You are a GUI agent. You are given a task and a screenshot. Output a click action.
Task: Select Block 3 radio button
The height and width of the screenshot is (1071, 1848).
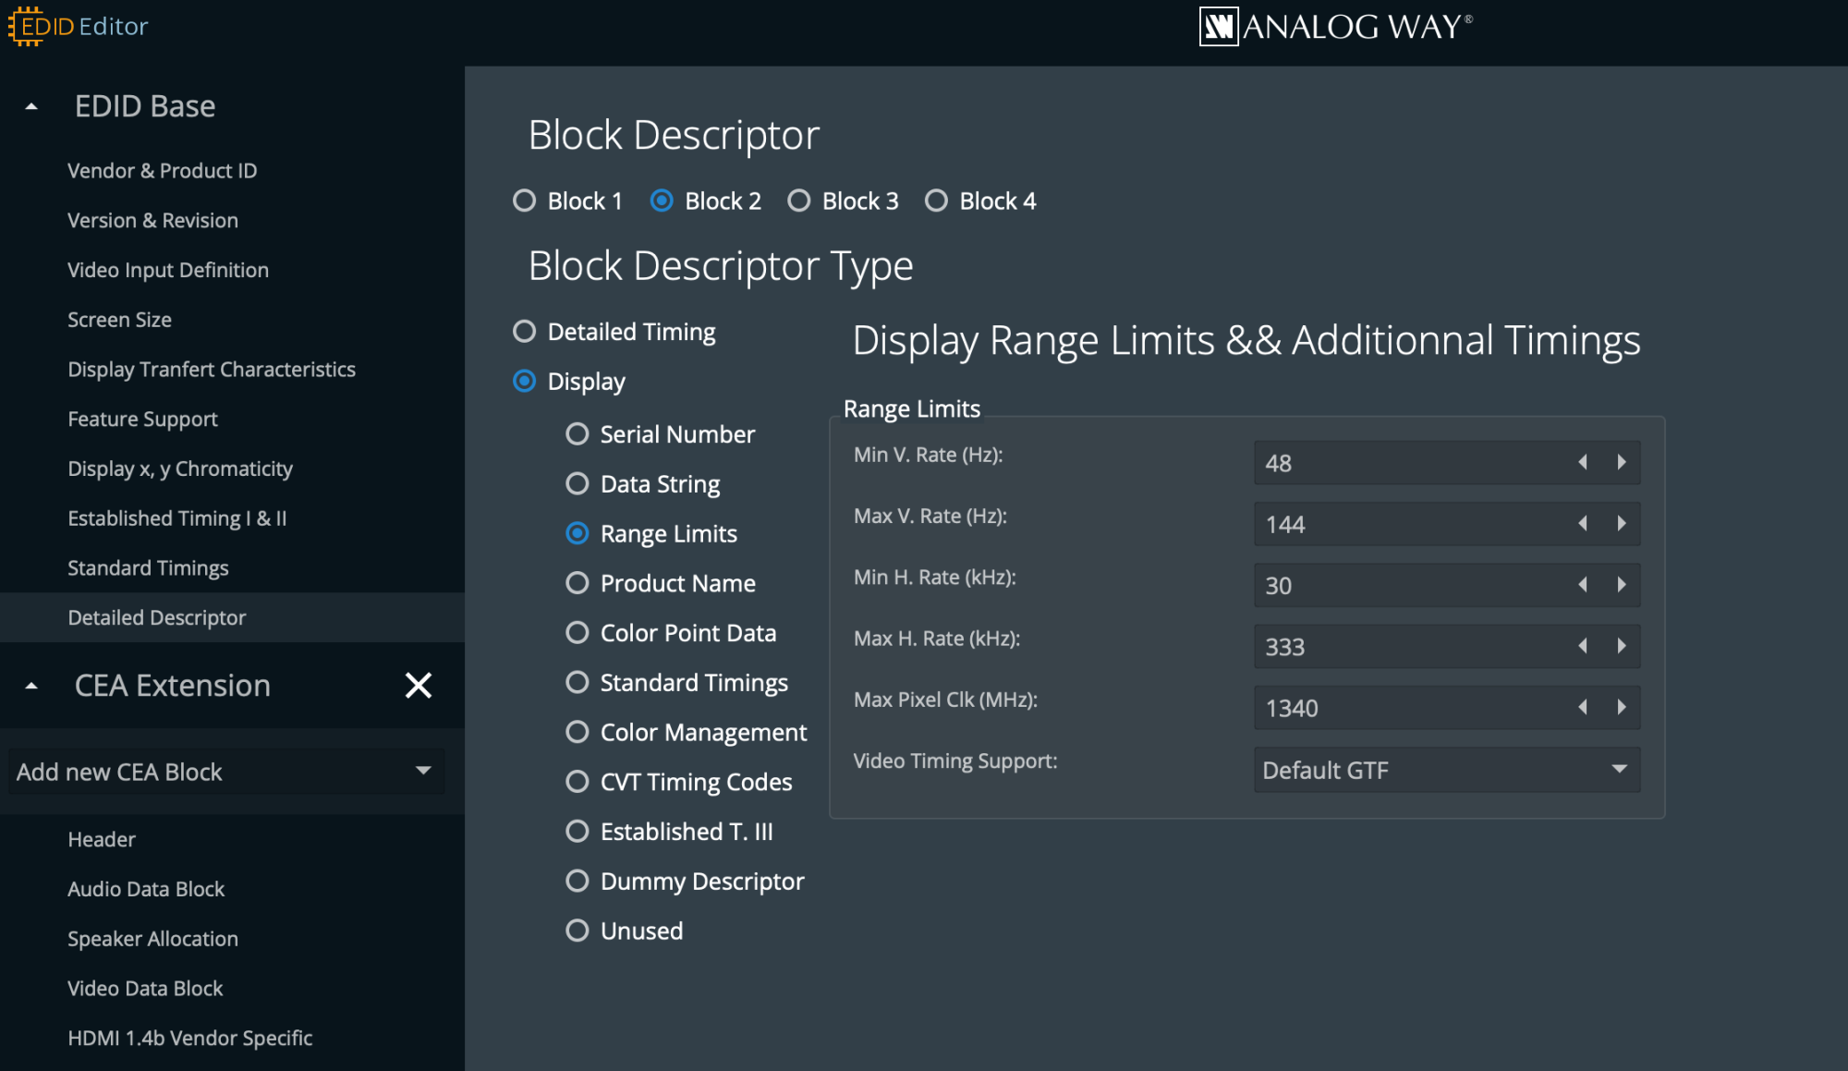799,201
